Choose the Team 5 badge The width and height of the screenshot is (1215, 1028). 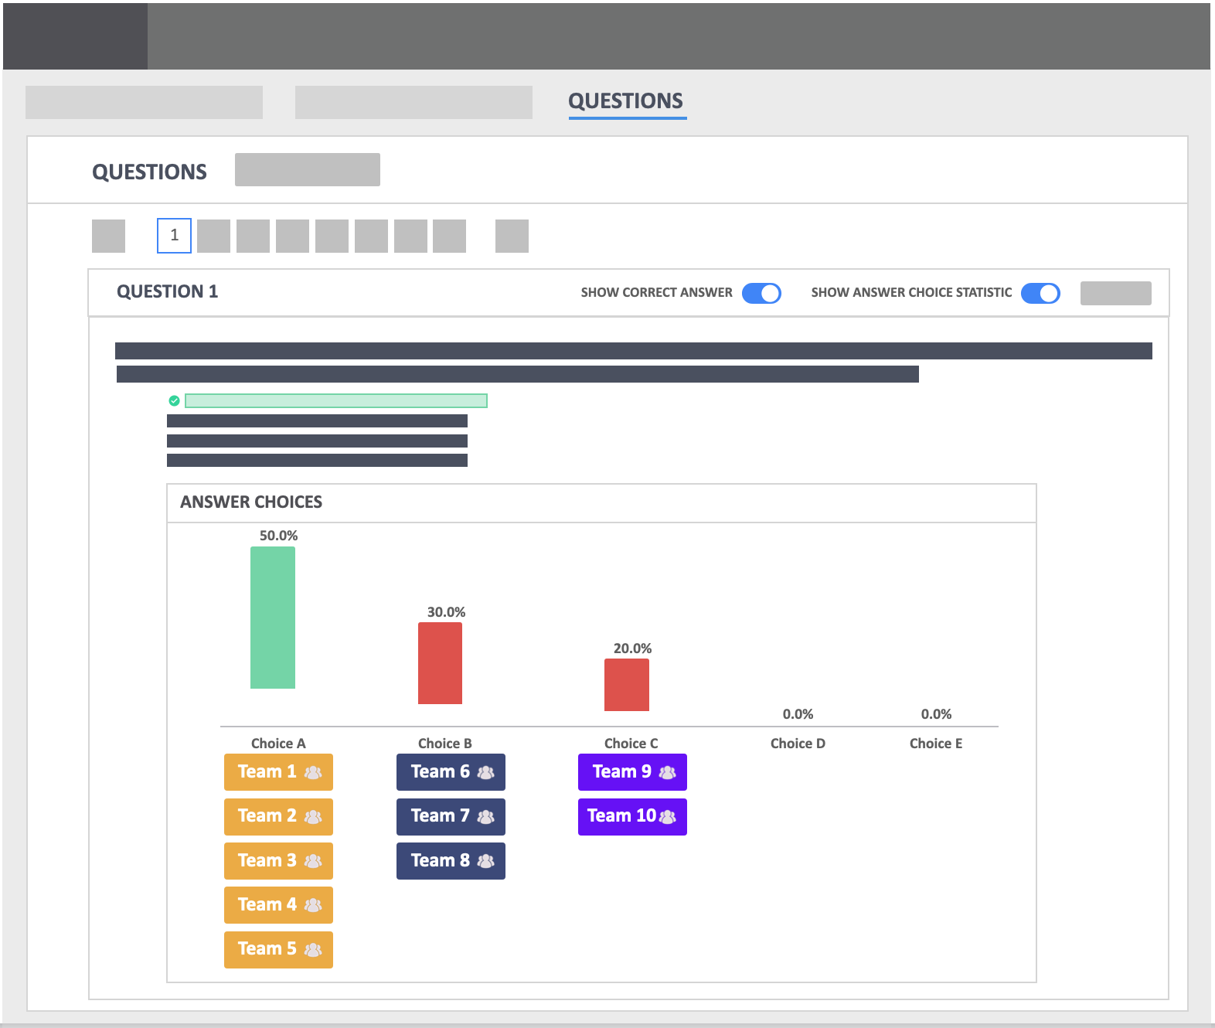278,949
